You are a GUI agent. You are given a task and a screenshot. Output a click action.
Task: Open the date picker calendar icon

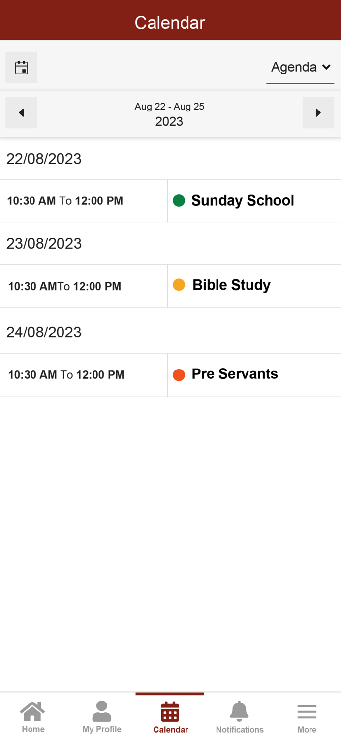(x=21, y=68)
